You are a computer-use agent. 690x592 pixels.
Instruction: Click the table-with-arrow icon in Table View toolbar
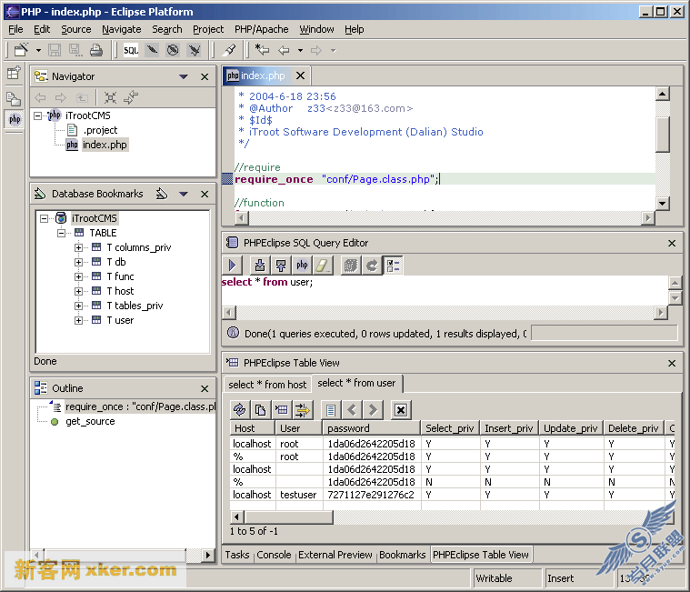(281, 410)
